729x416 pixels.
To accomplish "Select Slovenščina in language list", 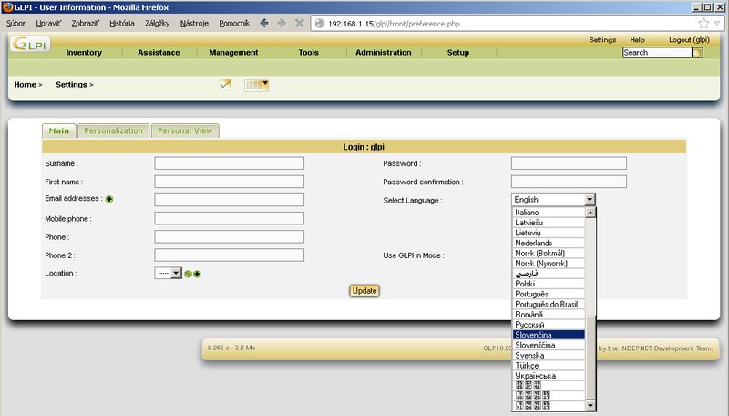I will (549, 345).
